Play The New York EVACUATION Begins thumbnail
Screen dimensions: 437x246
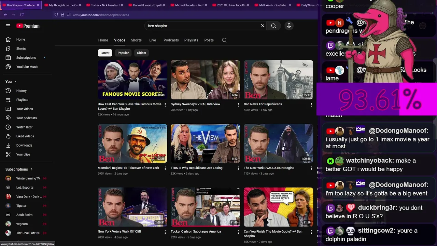point(278,143)
